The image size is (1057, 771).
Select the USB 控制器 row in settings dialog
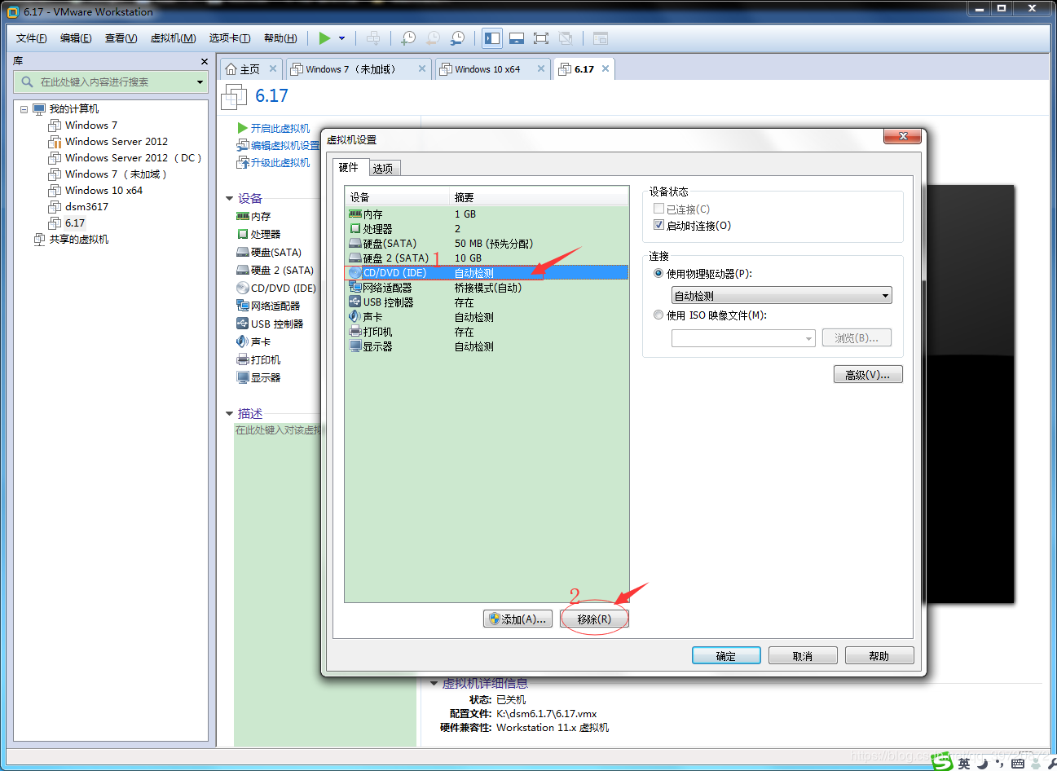(487, 302)
